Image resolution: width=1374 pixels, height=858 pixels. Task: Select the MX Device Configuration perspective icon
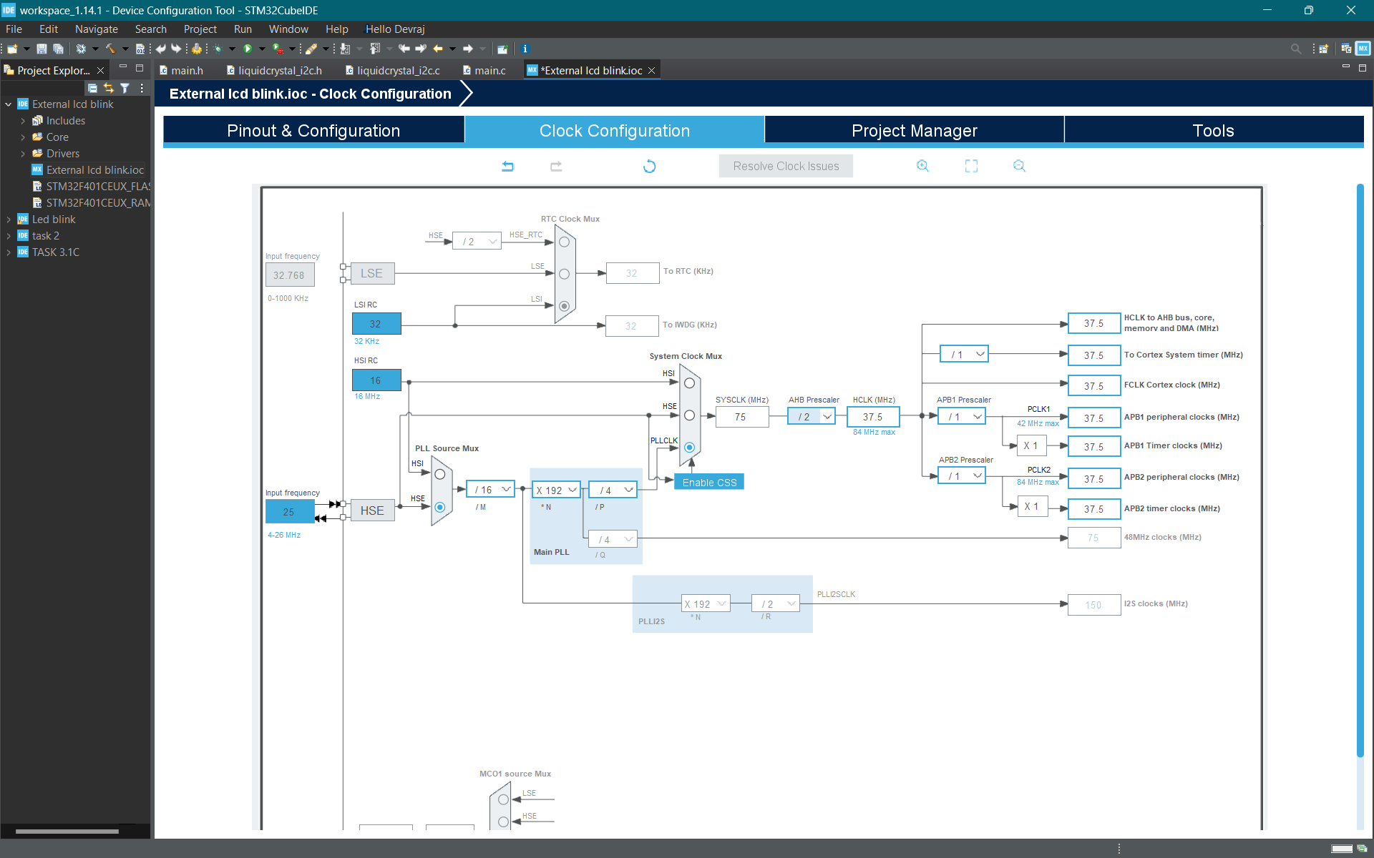tap(1363, 49)
